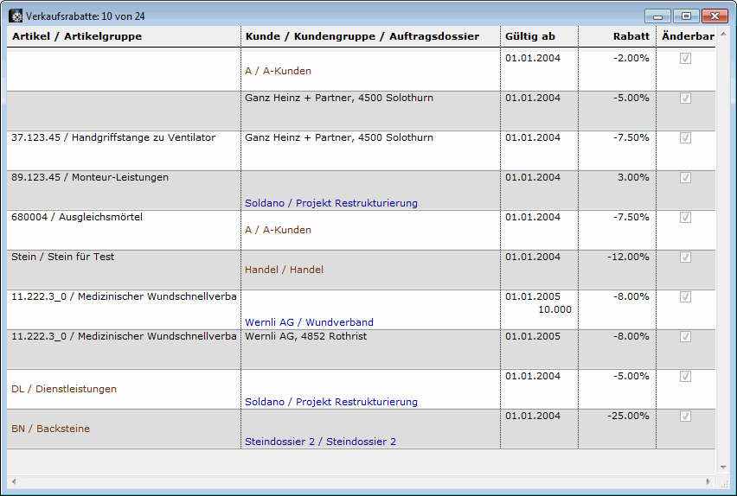The image size is (737, 496).
Task: Open the Wernli AG / Wundverband link
Action: [309, 322]
